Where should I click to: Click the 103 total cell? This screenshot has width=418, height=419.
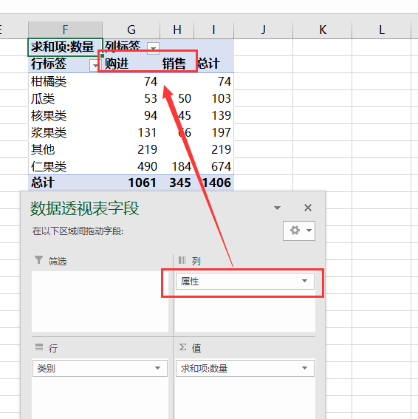coord(213,98)
